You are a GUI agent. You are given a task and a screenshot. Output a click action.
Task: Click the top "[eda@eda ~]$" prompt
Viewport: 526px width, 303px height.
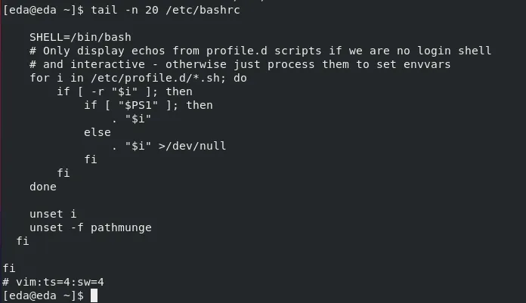tap(43, 9)
